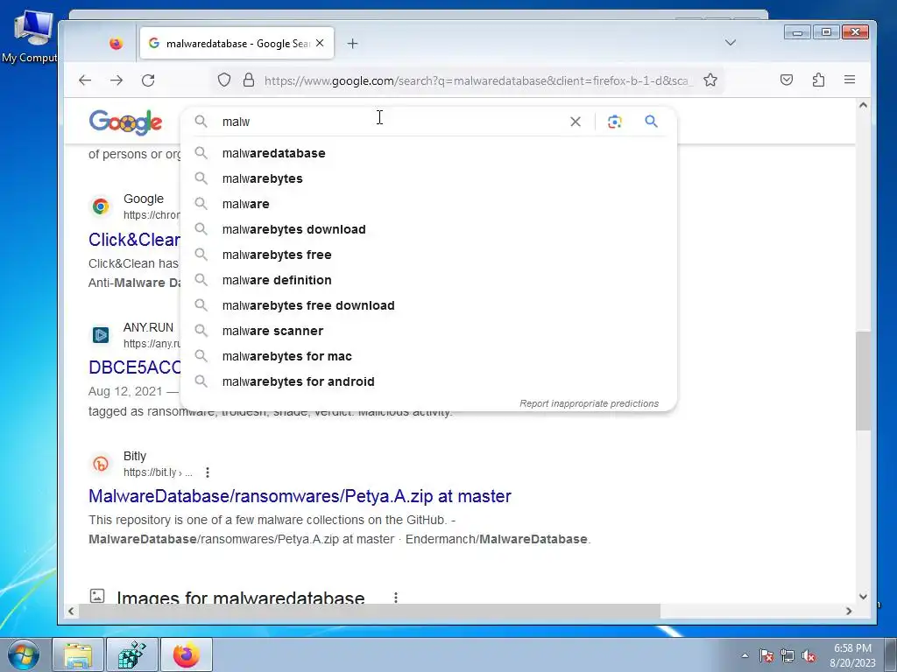This screenshot has height=672, width=897.
Task: Expand the list all tabs chevron
Action: point(731,42)
